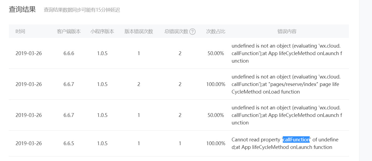Click the 次数占比 column header

[x=216, y=31]
